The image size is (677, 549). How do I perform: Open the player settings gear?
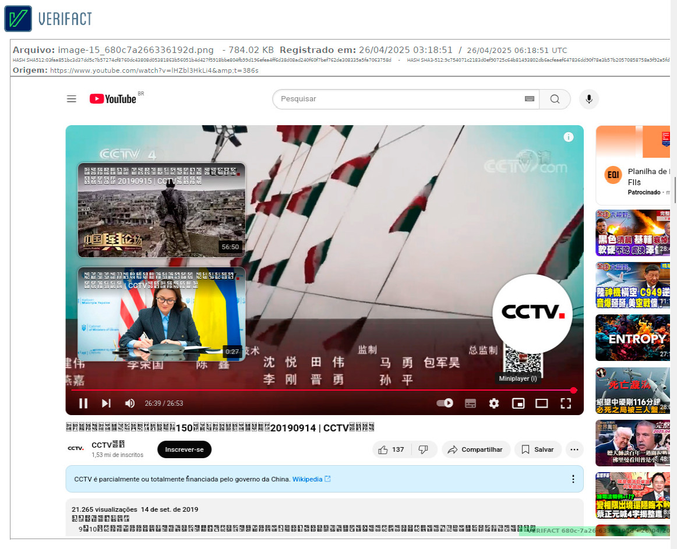494,403
